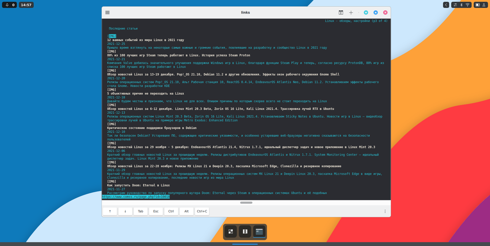Click the 'links' window title
This screenshot has width=490, height=246.
click(x=246, y=12)
